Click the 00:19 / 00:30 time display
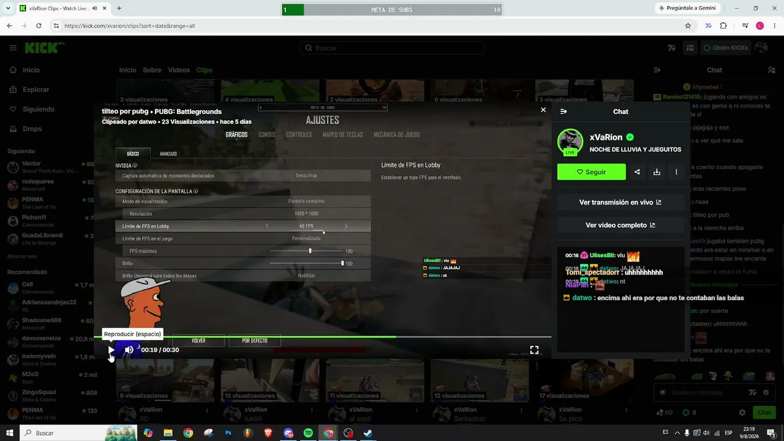Screen dimensions: 784x441 tap(160, 350)
